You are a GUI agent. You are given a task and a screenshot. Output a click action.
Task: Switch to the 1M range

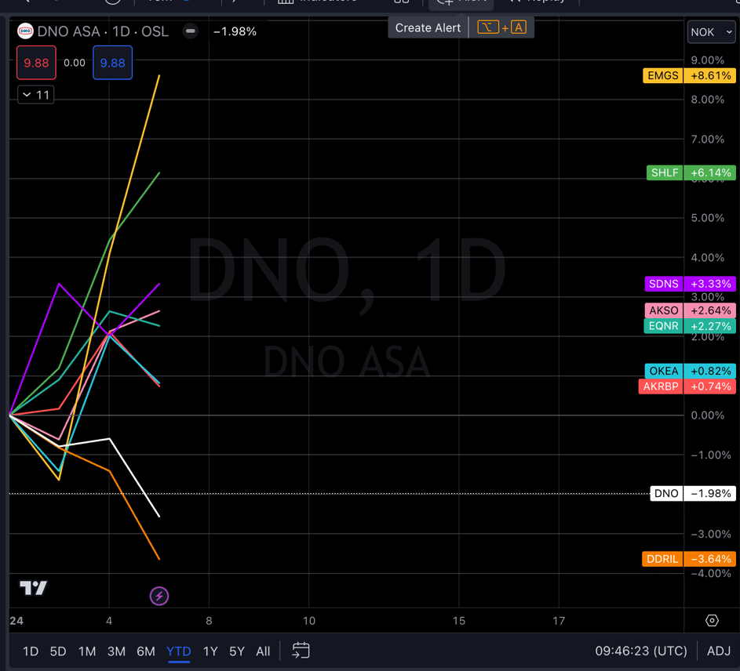coord(87,651)
